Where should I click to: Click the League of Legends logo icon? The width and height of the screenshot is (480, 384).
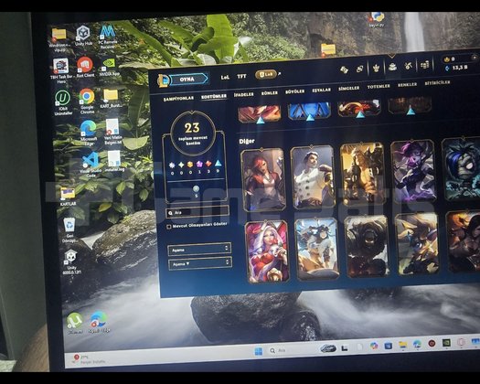click(163, 80)
